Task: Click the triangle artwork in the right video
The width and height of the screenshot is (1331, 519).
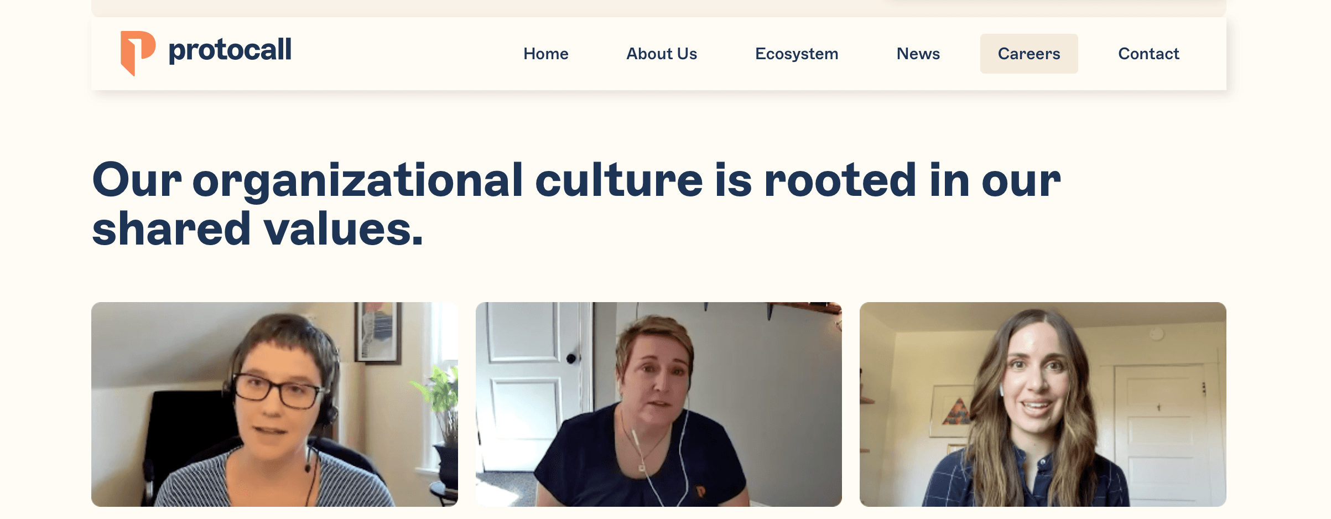Action: (954, 412)
